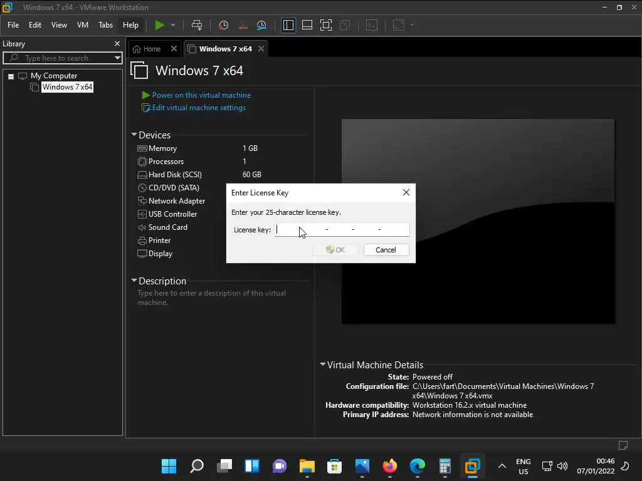Viewport: 642px width, 481px height.
Task: Open the snapshot manager icon
Action: point(261,25)
